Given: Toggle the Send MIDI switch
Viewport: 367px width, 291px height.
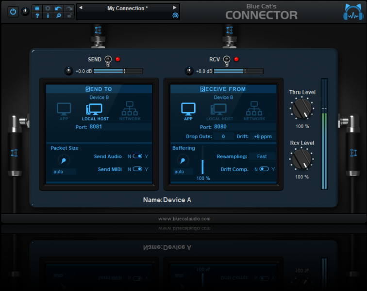Looking at the screenshot, I should 138,169.
